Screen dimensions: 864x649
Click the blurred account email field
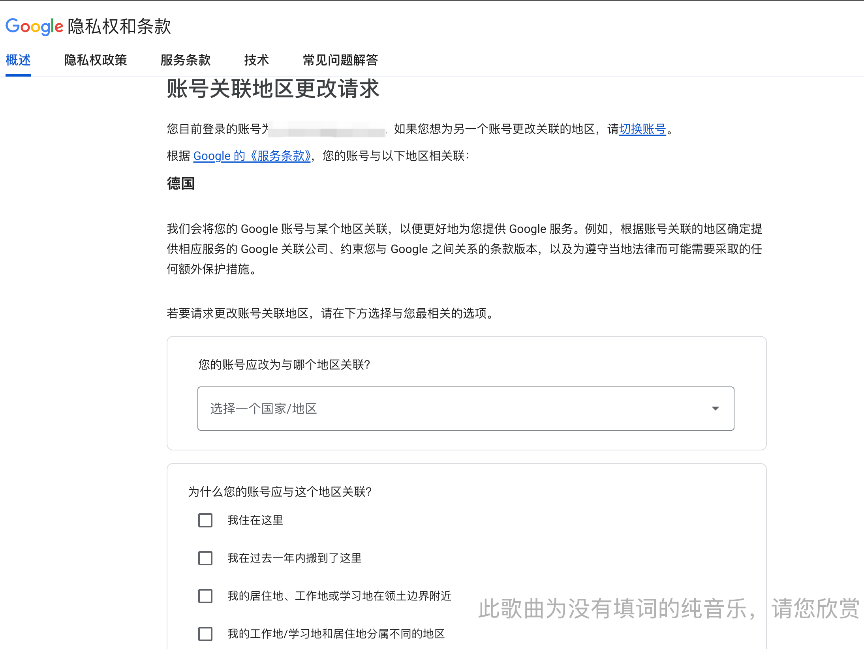coord(327,129)
